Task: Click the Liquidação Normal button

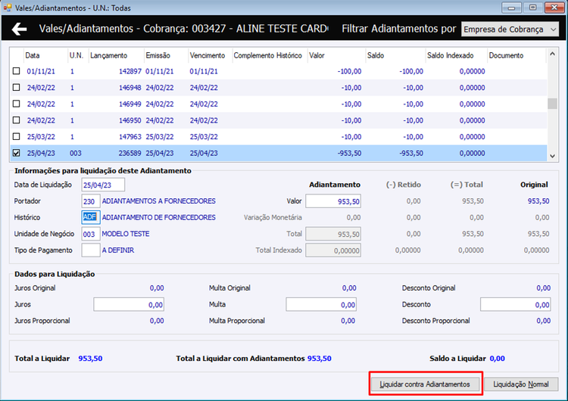Action: click(521, 384)
